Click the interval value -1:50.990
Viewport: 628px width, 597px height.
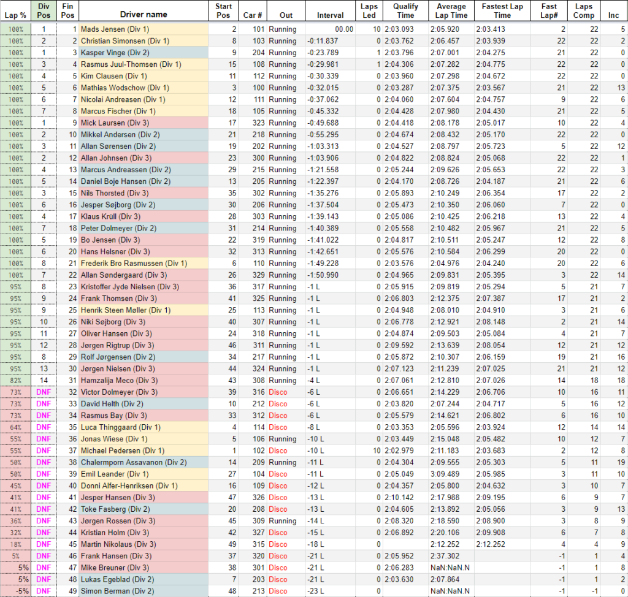point(323,275)
